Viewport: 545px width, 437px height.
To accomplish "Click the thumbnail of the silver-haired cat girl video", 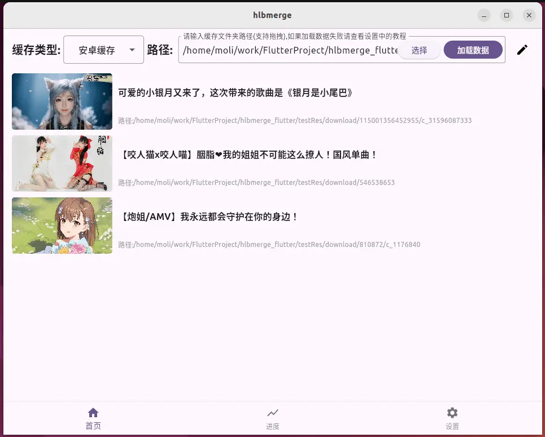I will [x=62, y=101].
